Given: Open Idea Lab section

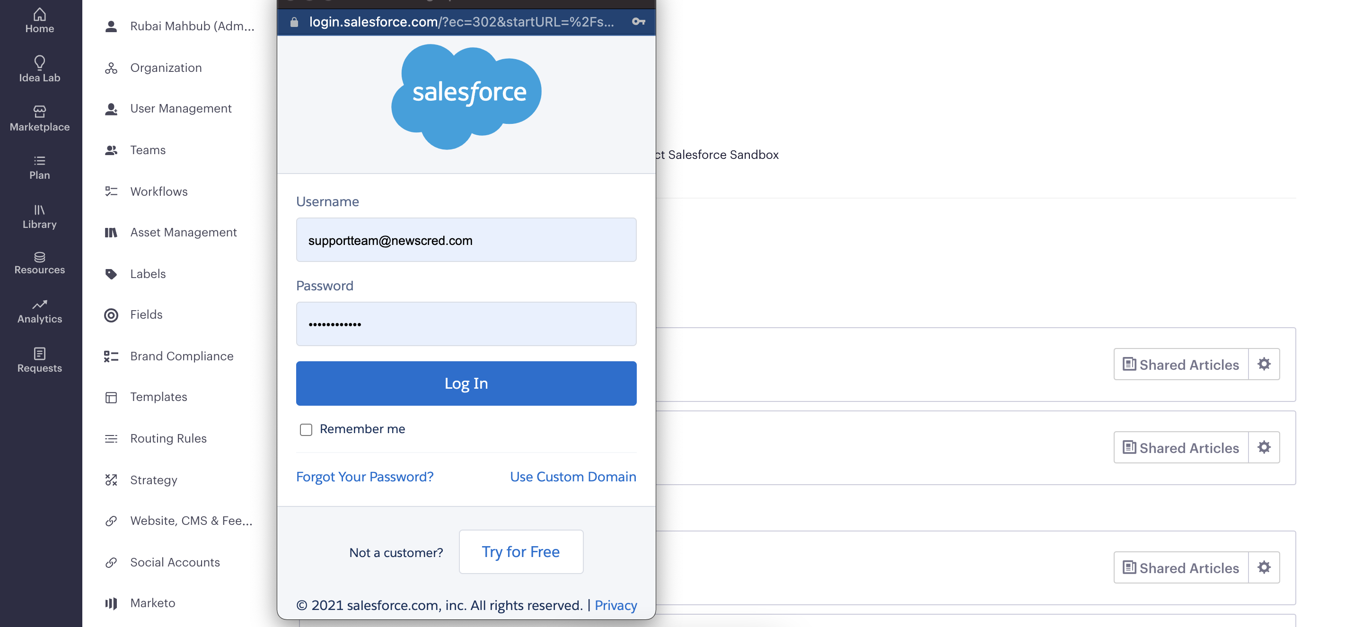Looking at the screenshot, I should 39,70.
